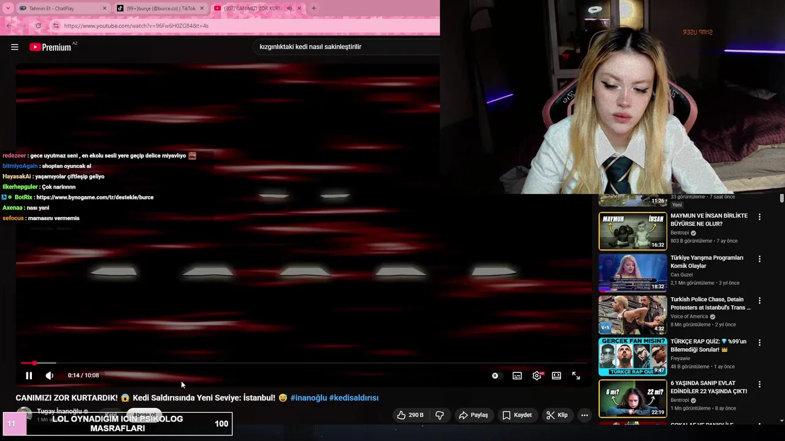Open options for Turkish Police Chase video

(x=759, y=301)
